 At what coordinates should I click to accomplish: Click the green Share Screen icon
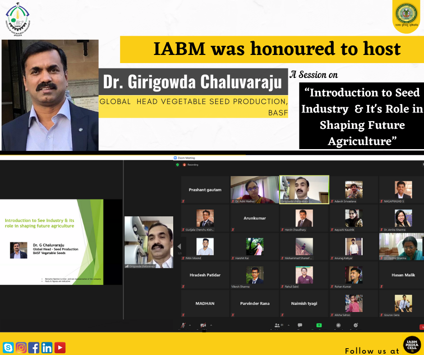click(319, 325)
